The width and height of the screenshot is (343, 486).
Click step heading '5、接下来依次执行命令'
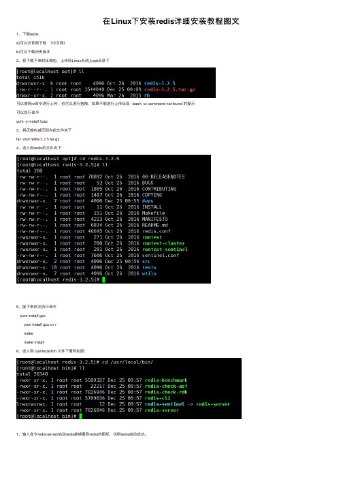coord(36,307)
